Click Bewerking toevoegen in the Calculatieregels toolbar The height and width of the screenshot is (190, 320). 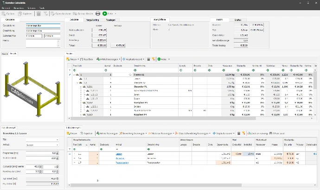(x=131, y=133)
